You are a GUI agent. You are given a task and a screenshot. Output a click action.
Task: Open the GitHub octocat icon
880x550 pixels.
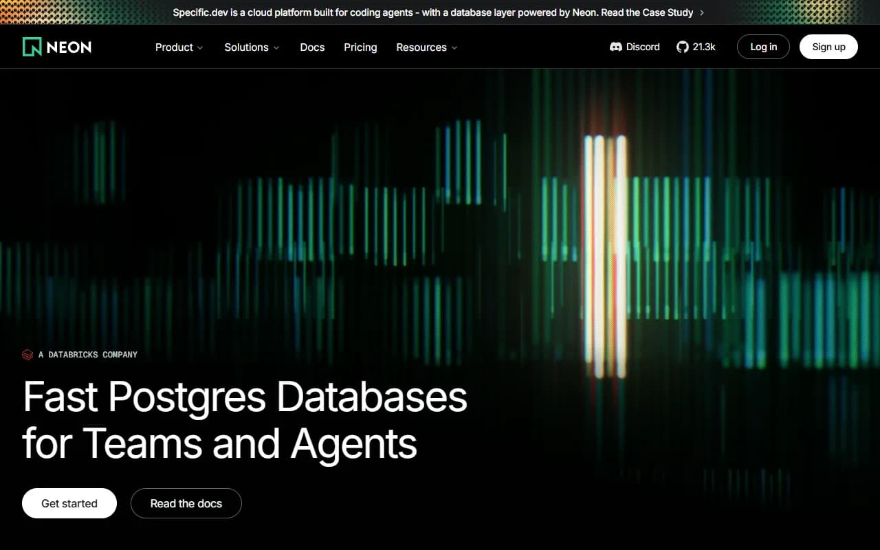[682, 47]
